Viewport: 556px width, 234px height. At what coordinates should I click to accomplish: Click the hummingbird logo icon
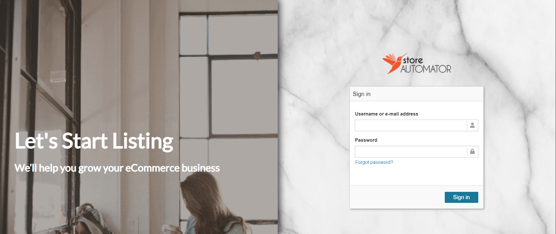(x=394, y=63)
